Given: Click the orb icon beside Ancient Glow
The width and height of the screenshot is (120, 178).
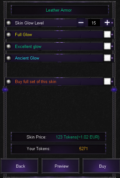Looking at the screenshot, I should [x=8, y=58].
